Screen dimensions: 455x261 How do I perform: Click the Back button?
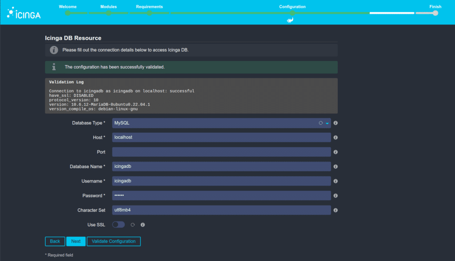[55, 241]
